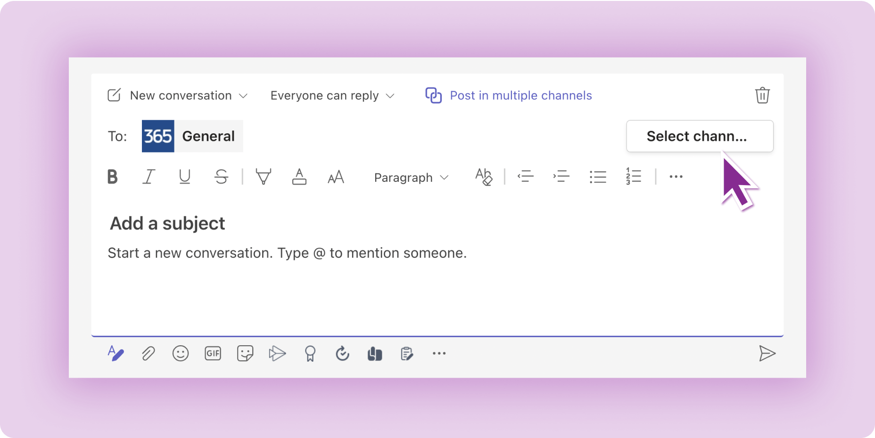875x438 pixels.
Task: Insert a bulleted list
Action: 598,177
